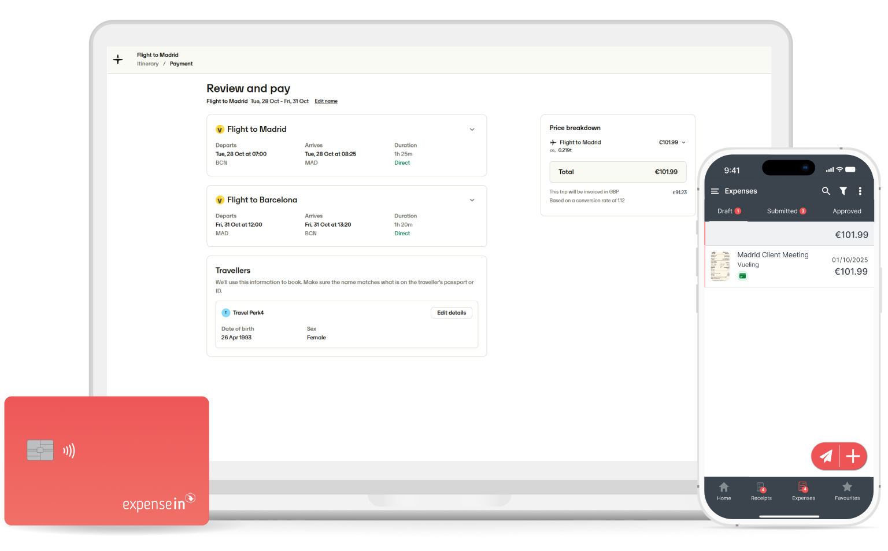Click the '1h 25m' duration value
Image resolution: width=888 pixels, height=551 pixels.
(x=404, y=154)
